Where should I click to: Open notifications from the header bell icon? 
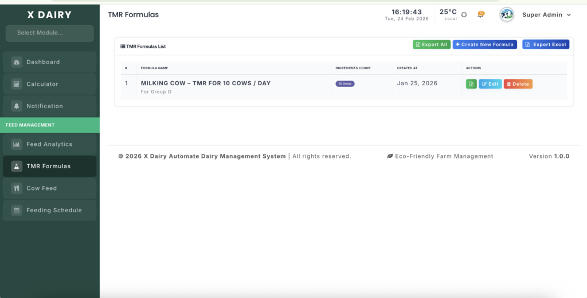pyautogui.click(x=480, y=15)
